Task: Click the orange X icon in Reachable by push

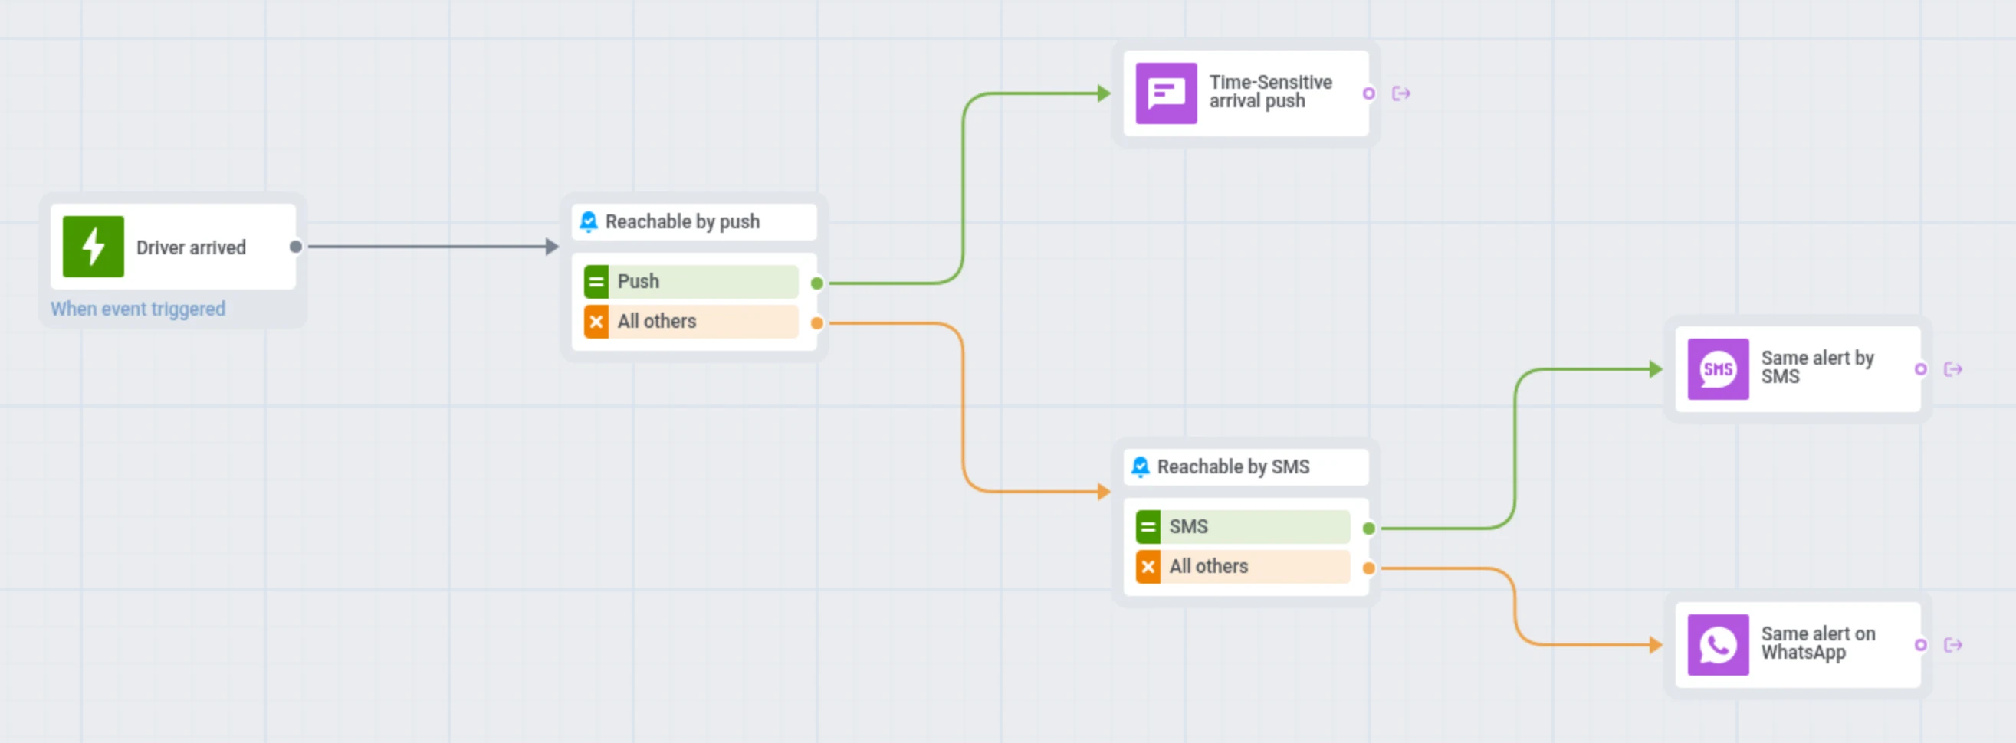Action: (596, 322)
